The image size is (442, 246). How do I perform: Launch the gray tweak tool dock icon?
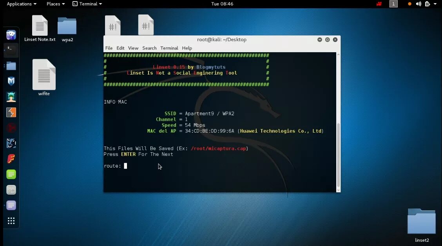click(11, 190)
